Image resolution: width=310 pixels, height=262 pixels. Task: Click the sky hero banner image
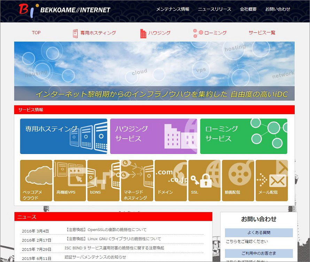pos(154,71)
